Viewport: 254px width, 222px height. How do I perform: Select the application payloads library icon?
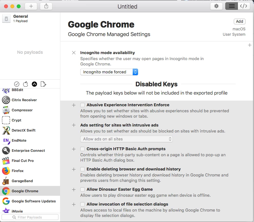point(34,84)
